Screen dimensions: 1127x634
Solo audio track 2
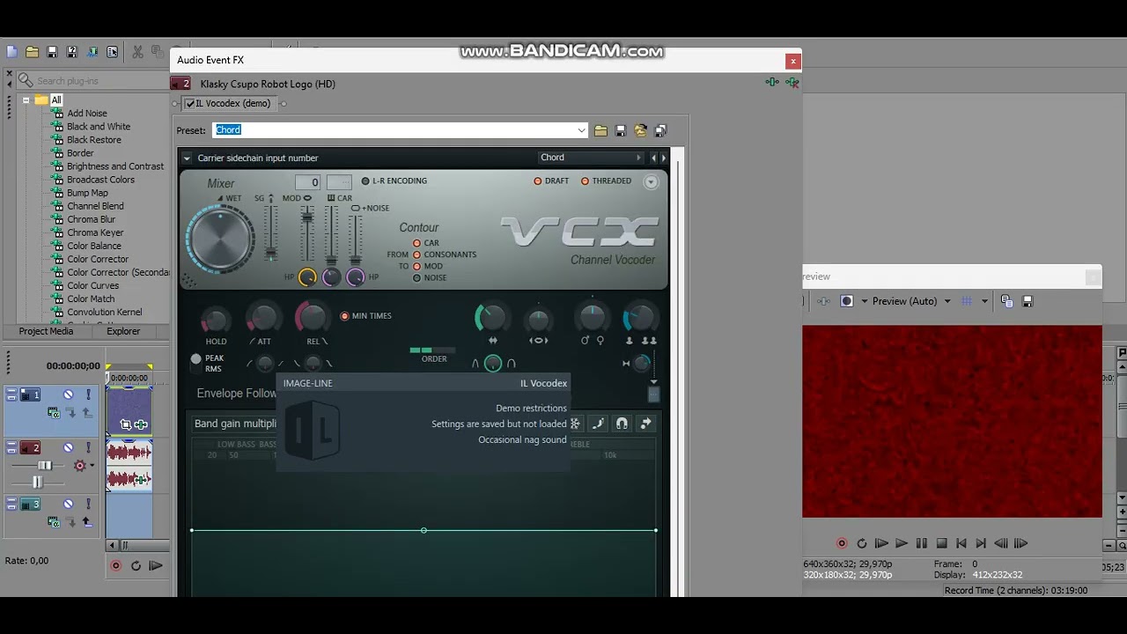point(88,447)
